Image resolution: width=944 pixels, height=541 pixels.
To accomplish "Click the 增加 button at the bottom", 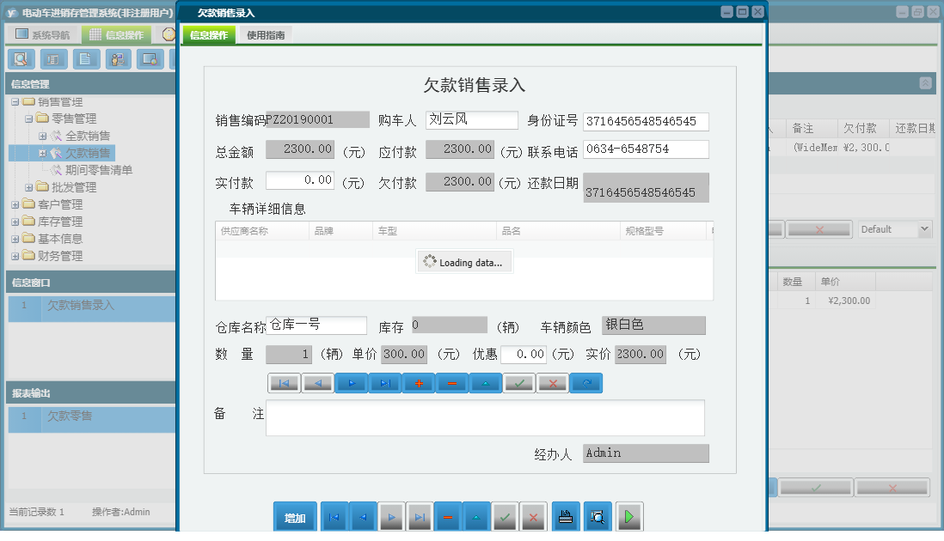I will (295, 516).
